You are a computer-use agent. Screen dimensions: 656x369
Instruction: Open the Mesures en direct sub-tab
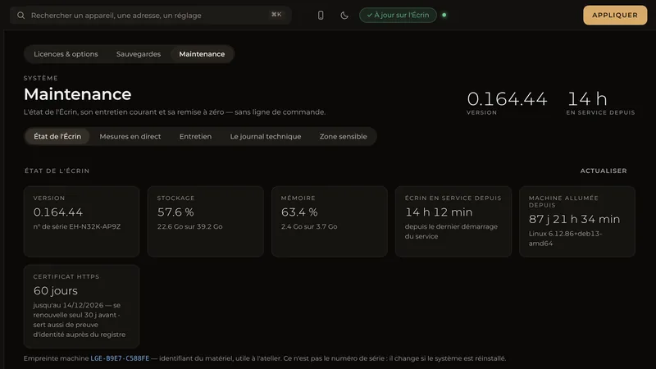click(130, 136)
